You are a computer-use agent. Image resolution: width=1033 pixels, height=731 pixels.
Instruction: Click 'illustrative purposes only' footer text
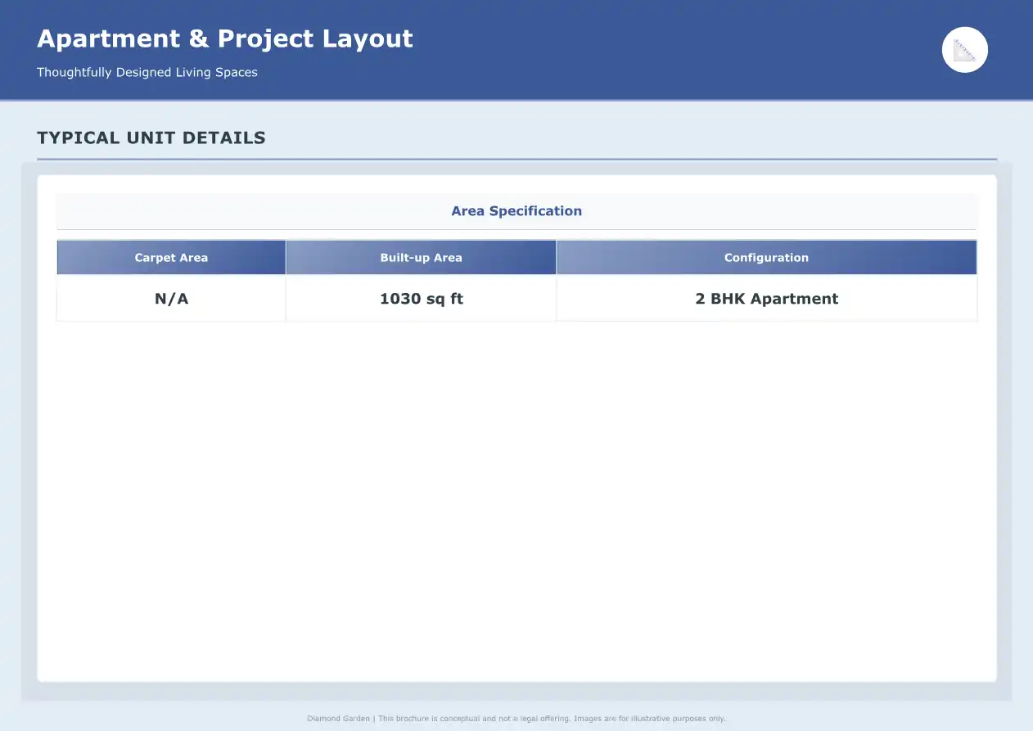coord(674,719)
